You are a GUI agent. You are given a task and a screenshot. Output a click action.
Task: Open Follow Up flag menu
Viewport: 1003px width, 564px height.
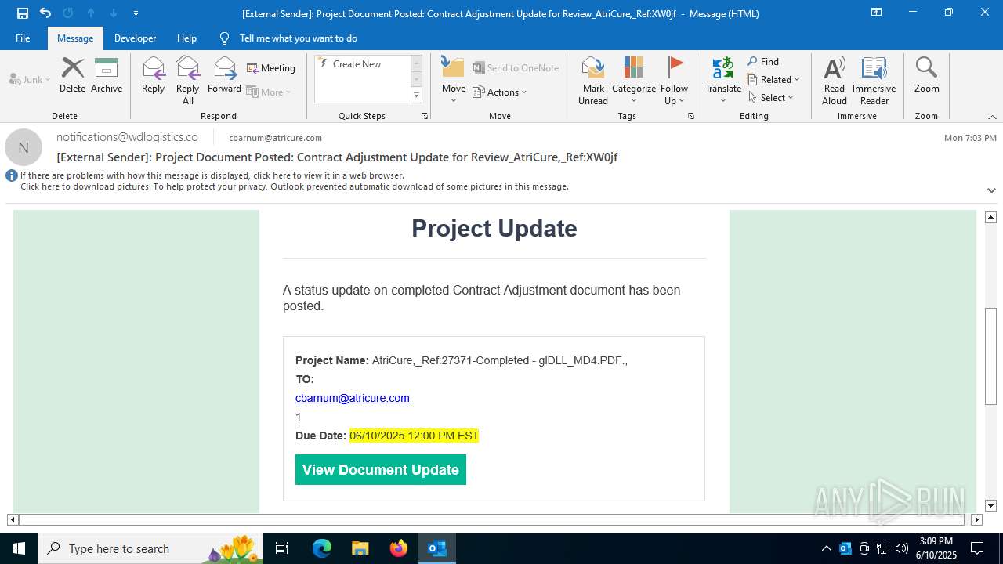pos(674,81)
